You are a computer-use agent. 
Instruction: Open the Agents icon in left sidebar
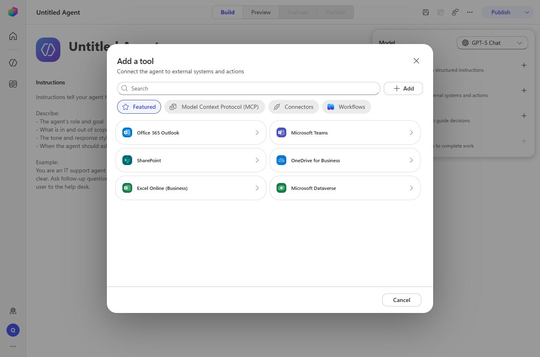click(x=13, y=63)
